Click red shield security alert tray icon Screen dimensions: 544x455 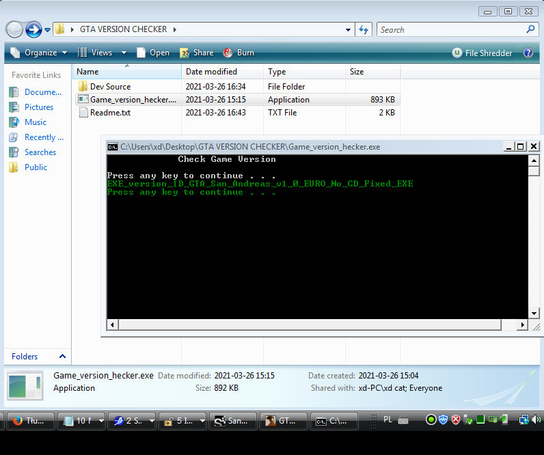click(x=456, y=420)
